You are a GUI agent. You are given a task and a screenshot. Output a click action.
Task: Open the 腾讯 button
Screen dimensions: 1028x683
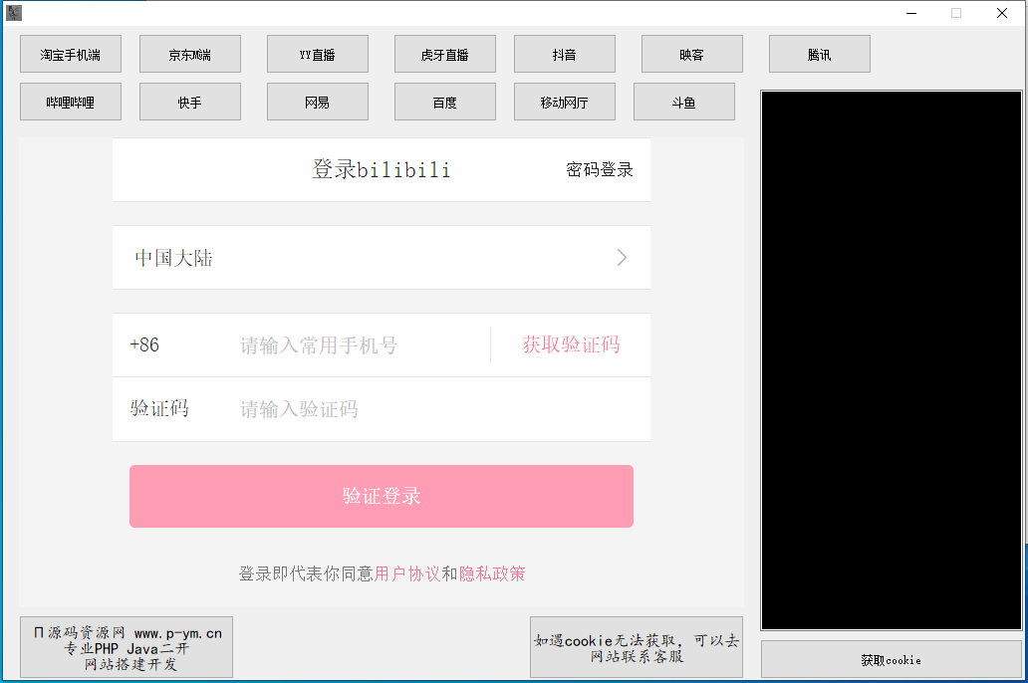820,55
